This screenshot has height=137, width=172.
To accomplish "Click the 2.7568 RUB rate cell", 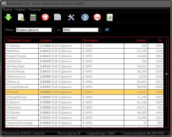I will pos(60,46).
